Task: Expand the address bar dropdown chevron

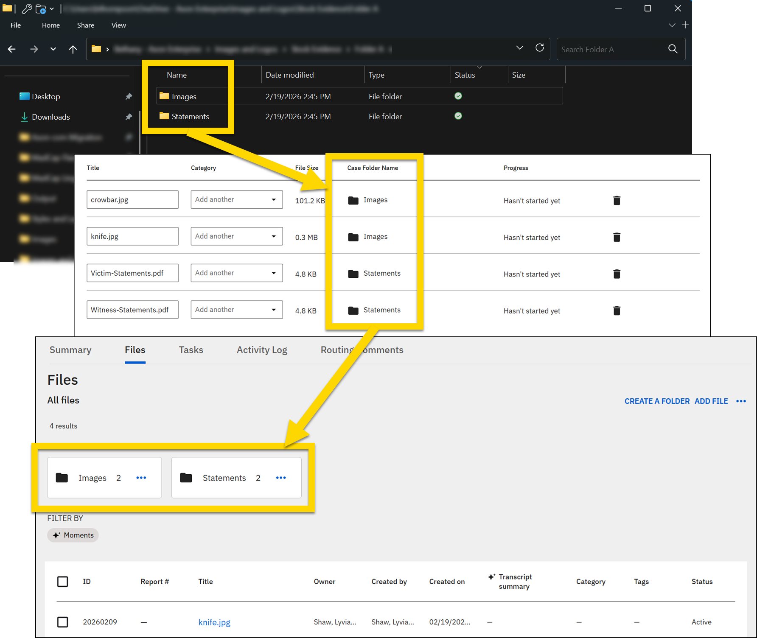Action: pos(519,48)
